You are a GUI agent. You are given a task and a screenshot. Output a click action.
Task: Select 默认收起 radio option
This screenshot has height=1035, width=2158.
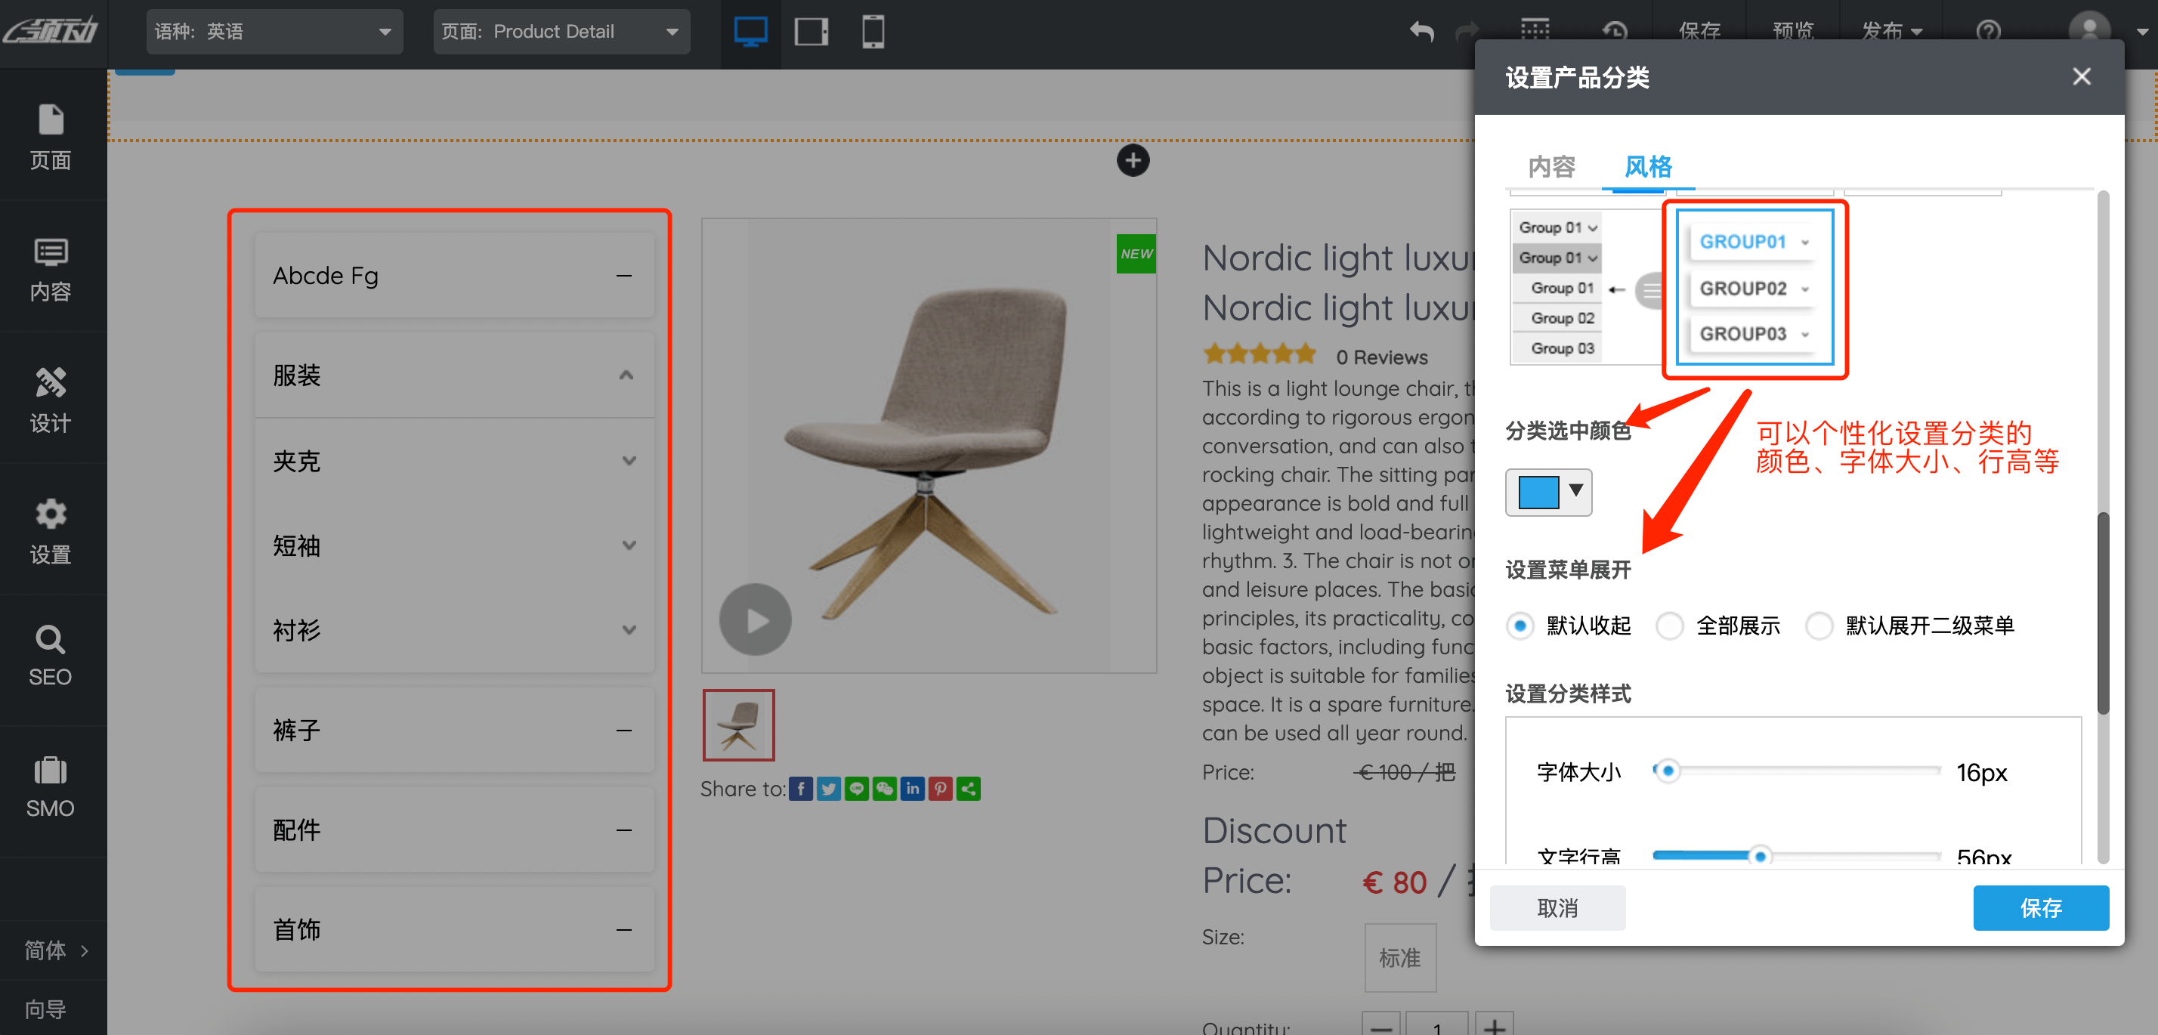coord(1520,626)
